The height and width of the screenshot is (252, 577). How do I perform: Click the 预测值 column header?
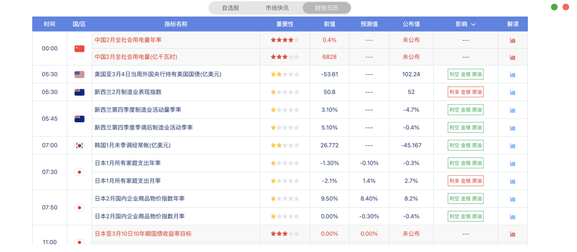[369, 24]
